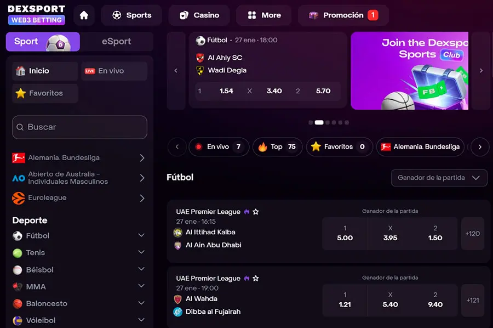493x328 pixels.
Task: Click the Buscar search field
Action: click(79, 127)
